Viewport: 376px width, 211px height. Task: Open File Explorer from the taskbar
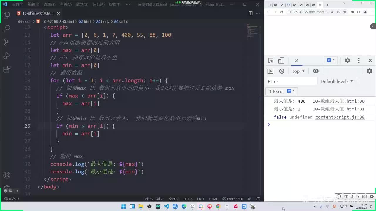click(x=141, y=206)
